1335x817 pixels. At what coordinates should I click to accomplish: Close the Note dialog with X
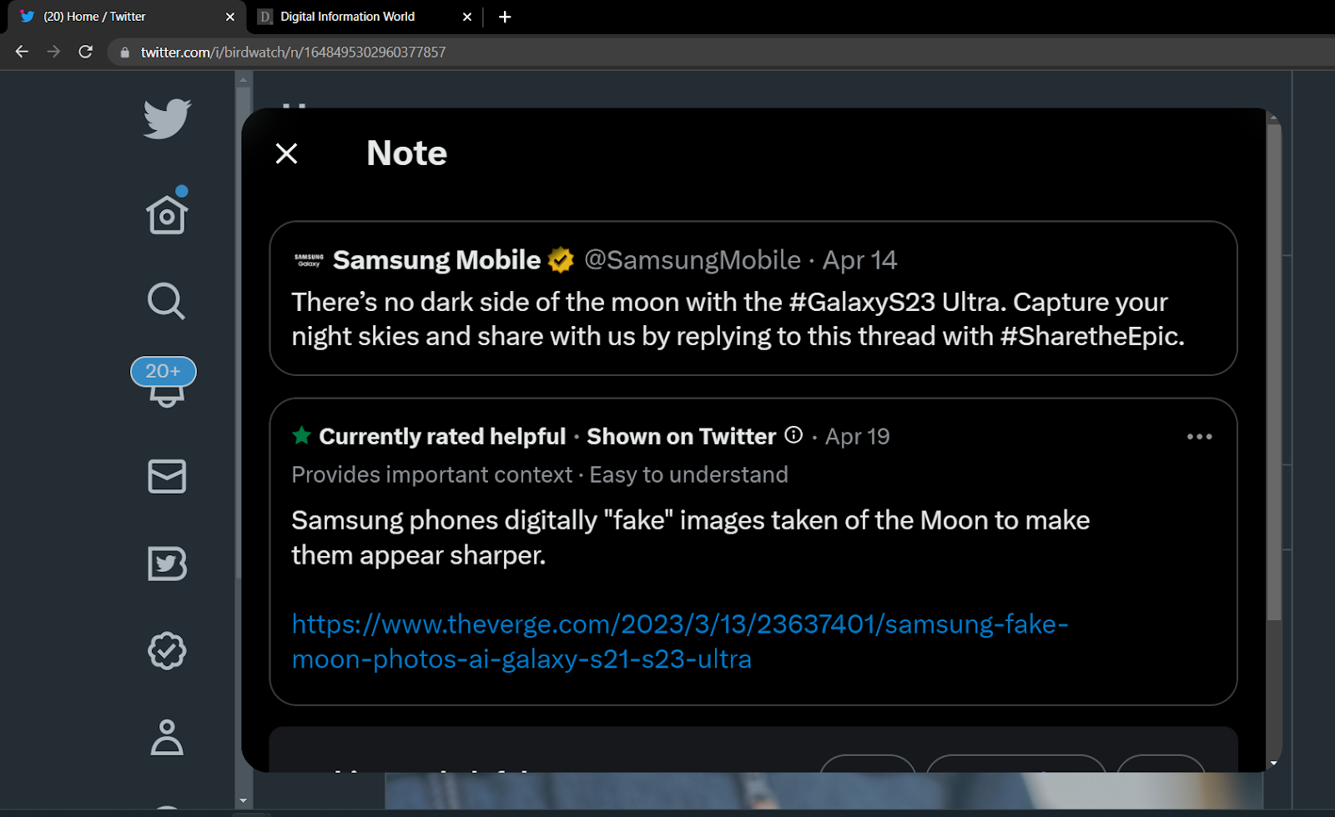[x=286, y=153]
